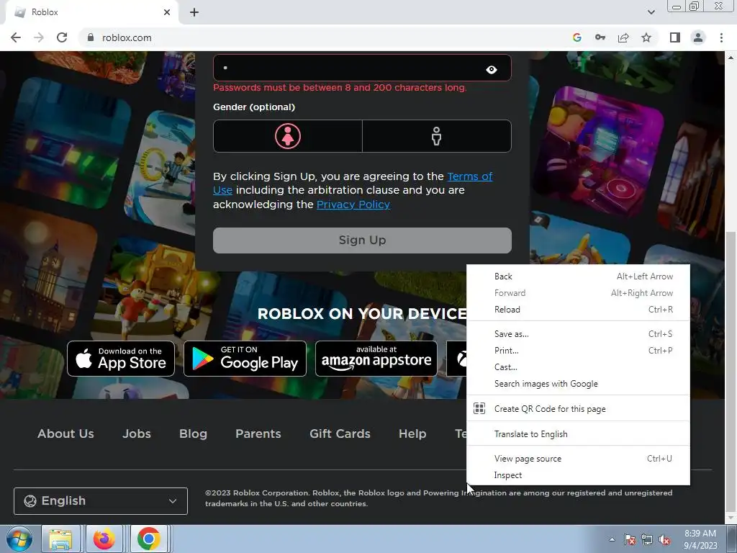Click the muted volume tray icon
Image resolution: width=737 pixels, height=553 pixels.
click(664, 539)
